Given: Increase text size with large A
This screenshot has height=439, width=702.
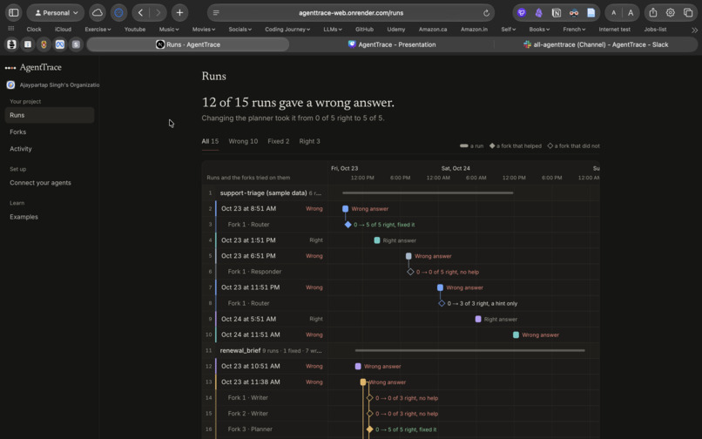Looking at the screenshot, I should (631, 13).
